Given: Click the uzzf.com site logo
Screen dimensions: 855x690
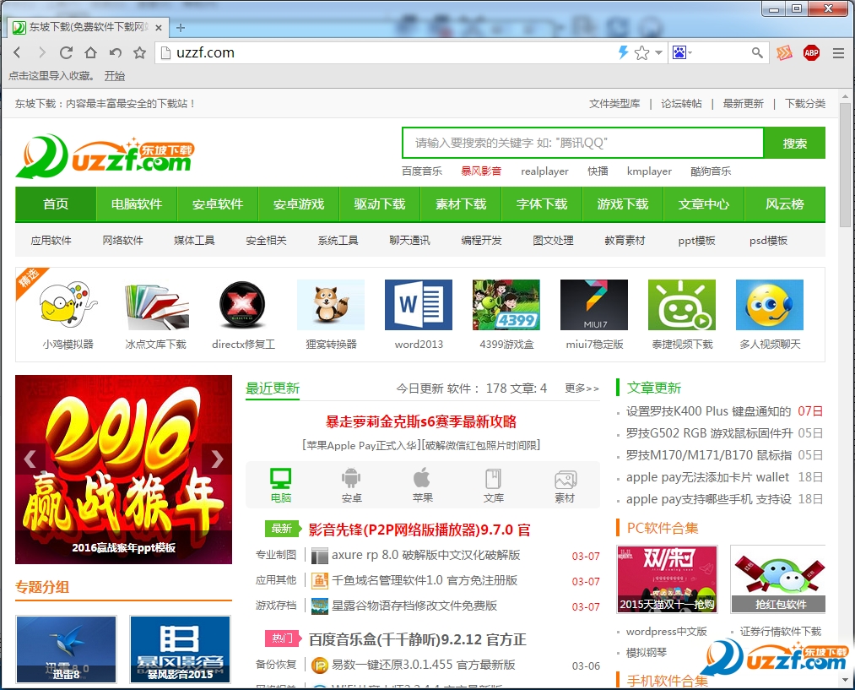Looking at the screenshot, I should (106, 156).
